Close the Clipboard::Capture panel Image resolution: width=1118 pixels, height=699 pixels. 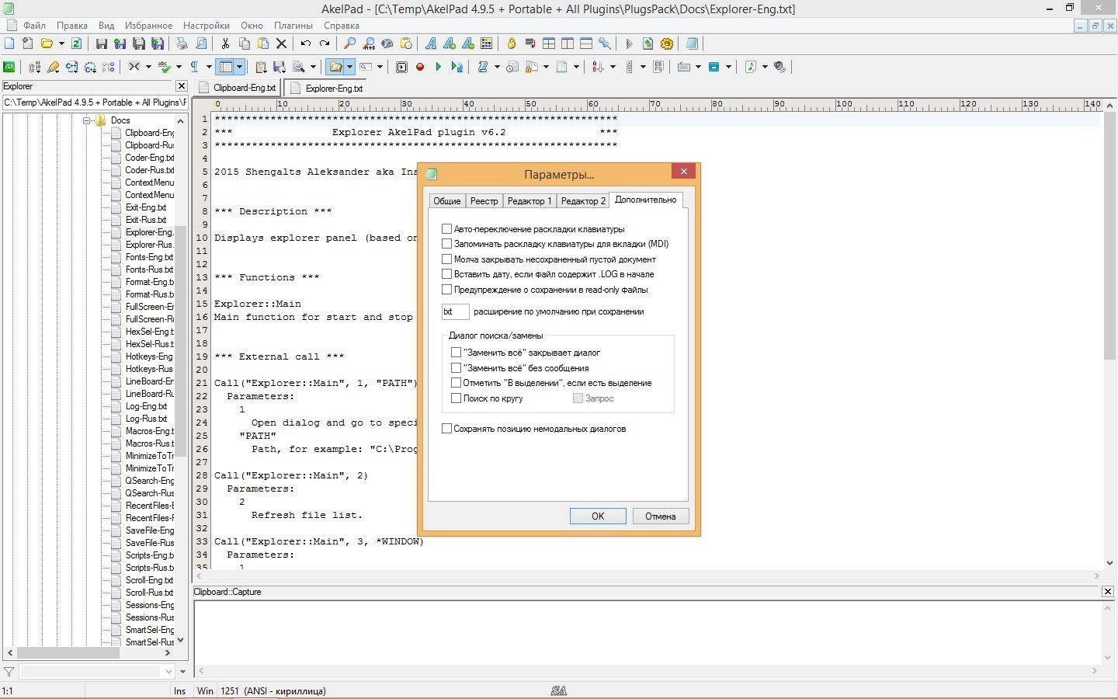click(x=1108, y=592)
